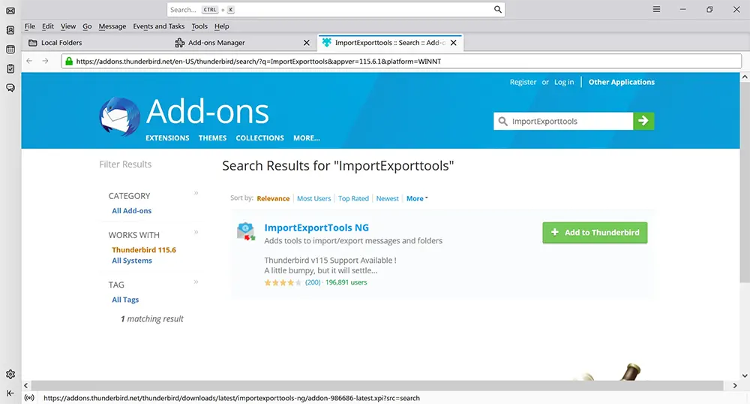750x404 pixels.
Task: Open the Message menu
Action: (112, 26)
